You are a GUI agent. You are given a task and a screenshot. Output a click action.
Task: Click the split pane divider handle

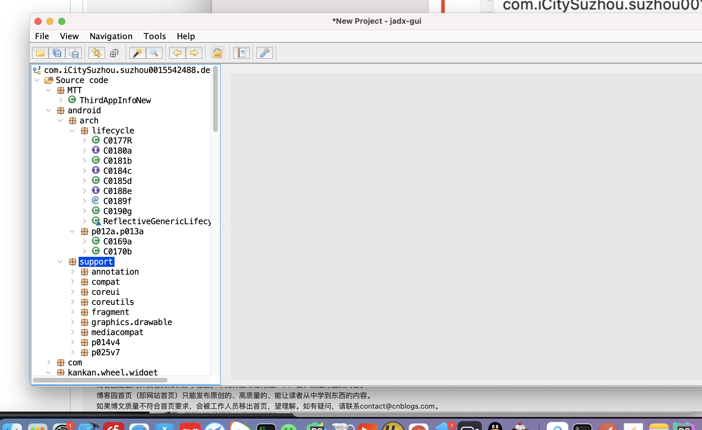tap(223, 225)
